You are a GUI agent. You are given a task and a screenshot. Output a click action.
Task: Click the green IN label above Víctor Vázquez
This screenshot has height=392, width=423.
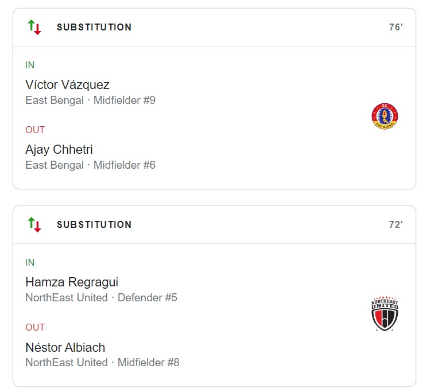[x=30, y=65]
